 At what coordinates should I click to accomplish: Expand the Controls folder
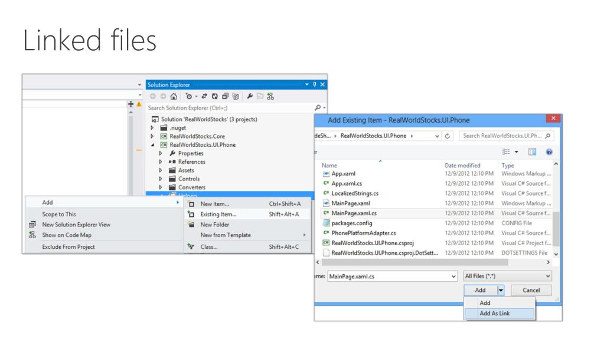(161, 179)
